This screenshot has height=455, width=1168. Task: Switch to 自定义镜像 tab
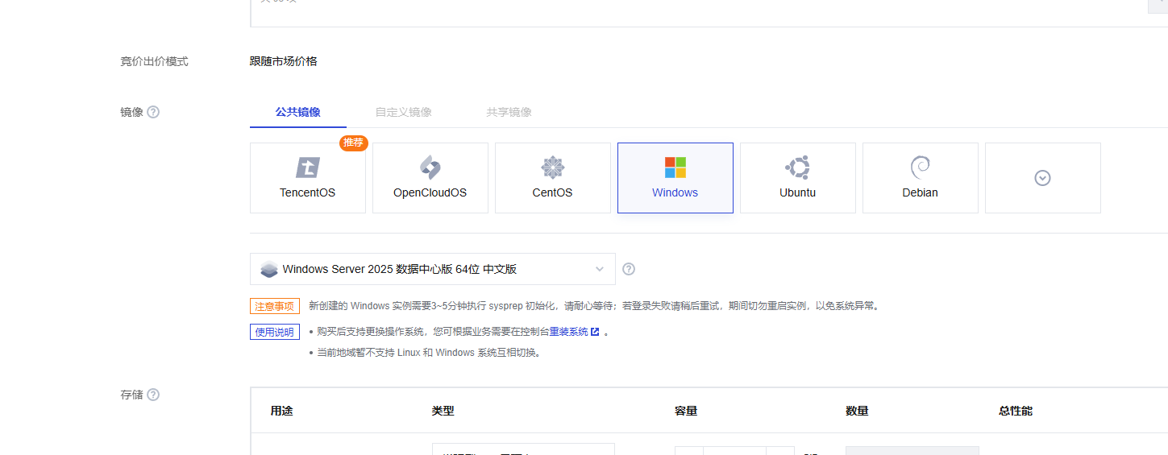(x=404, y=112)
